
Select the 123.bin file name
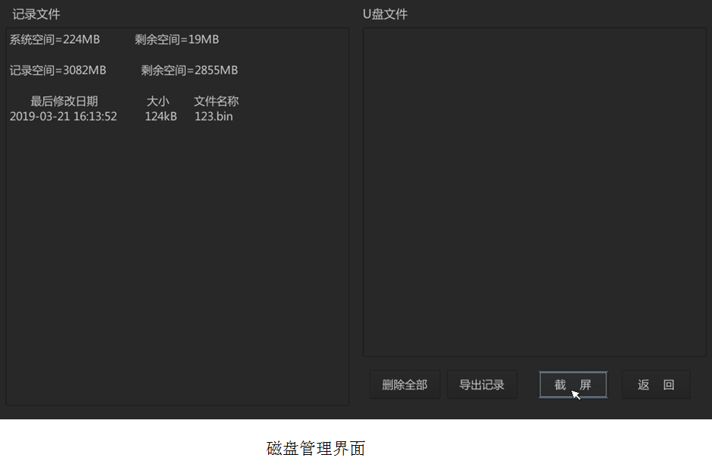pyautogui.click(x=214, y=117)
